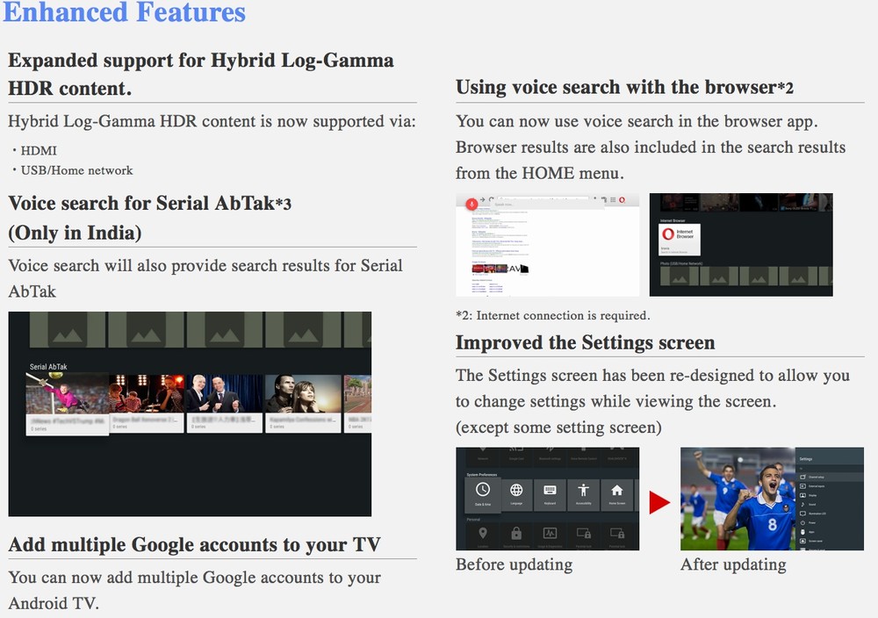Viewport: 878px width, 618px height.
Task: Click the red arrow between update images
Action: click(659, 502)
